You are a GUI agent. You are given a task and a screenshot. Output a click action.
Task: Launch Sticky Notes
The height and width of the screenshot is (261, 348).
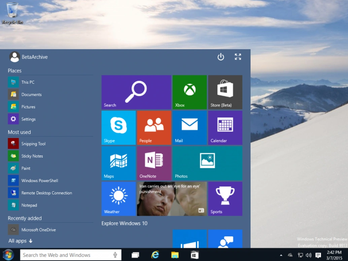[50, 156]
